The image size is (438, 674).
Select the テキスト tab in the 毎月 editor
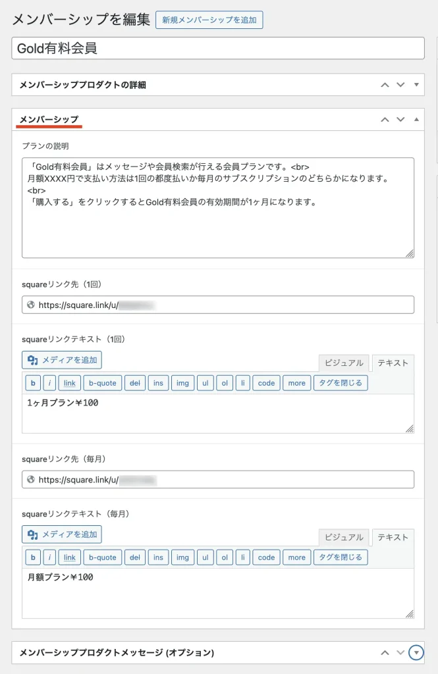pos(393,537)
